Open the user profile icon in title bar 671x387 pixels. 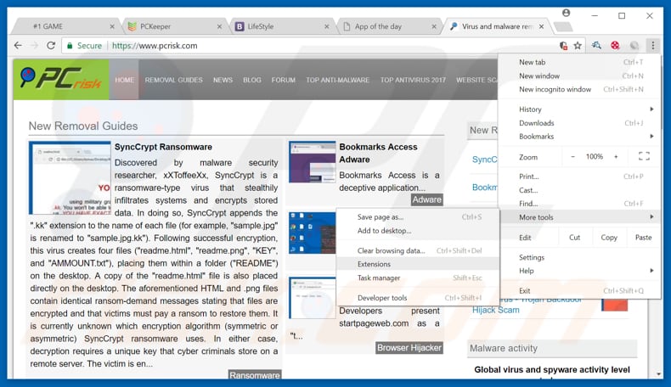[566, 13]
